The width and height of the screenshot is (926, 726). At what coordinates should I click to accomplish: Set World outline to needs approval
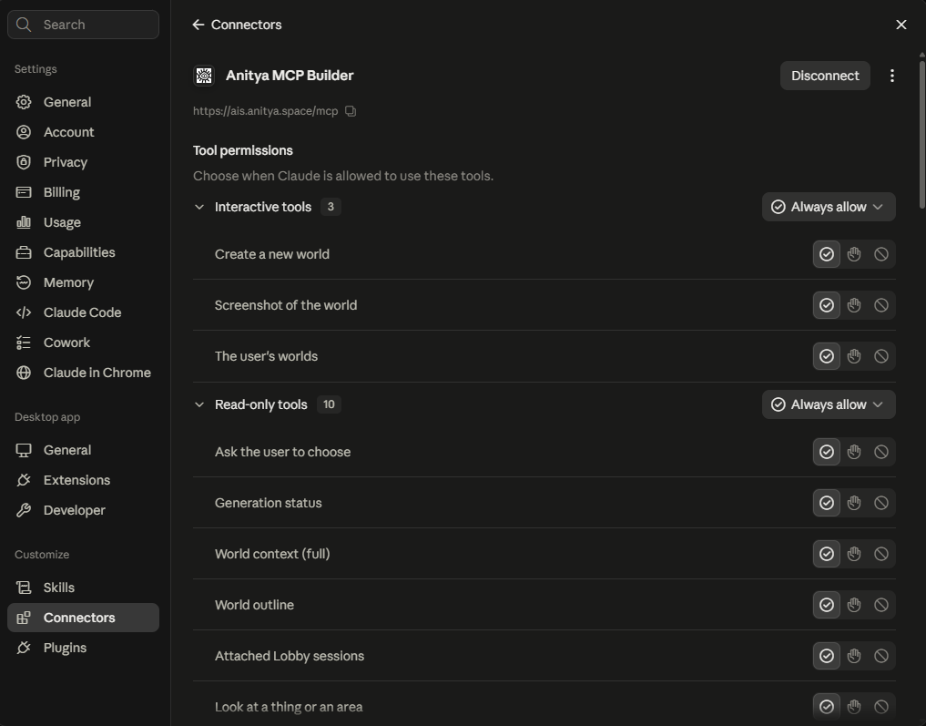[854, 605]
